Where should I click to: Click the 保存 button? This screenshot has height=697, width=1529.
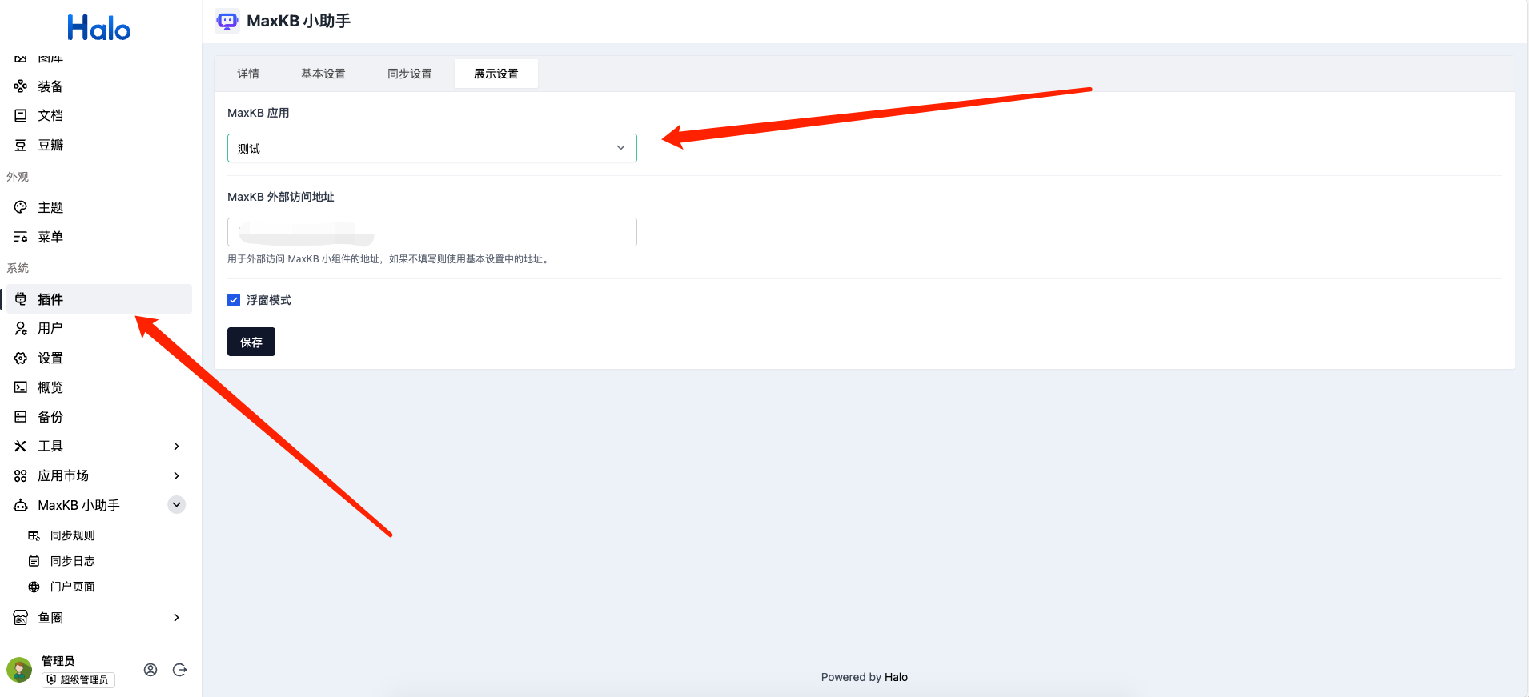point(251,342)
